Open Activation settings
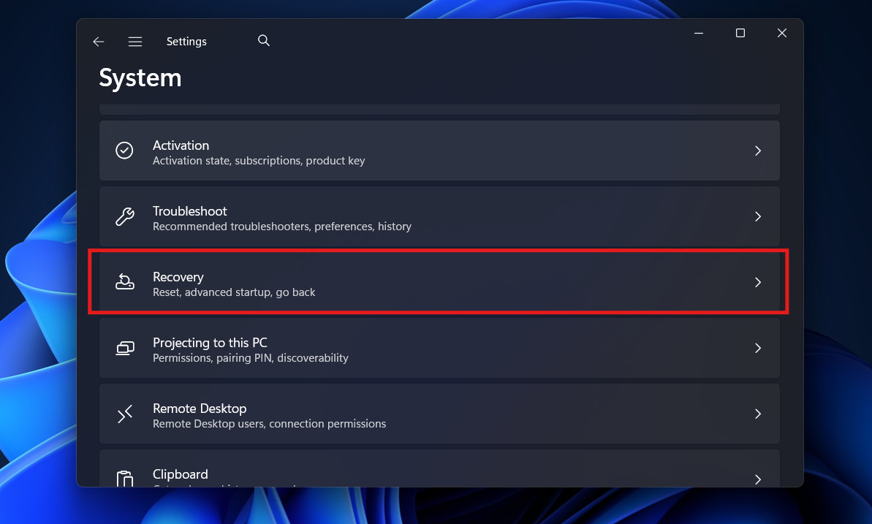The width and height of the screenshot is (872, 524). click(x=439, y=151)
